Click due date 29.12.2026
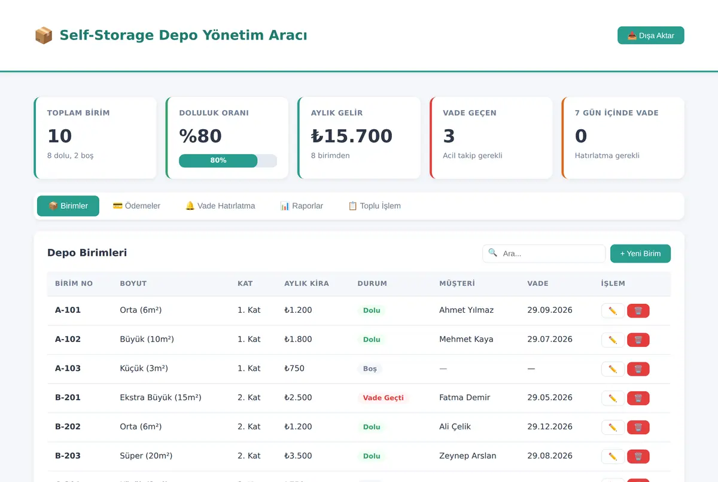The image size is (718, 482). point(550,426)
